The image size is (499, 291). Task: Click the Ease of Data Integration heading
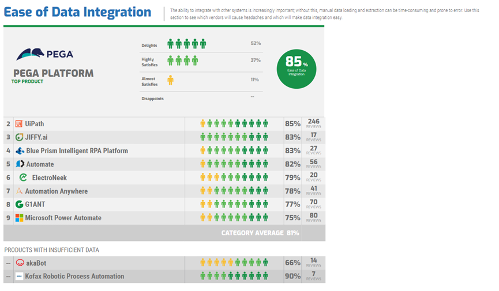[x=77, y=12]
